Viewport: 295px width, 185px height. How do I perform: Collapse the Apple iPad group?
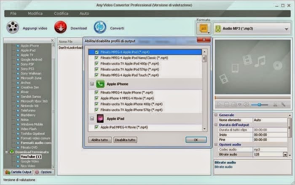92,118
